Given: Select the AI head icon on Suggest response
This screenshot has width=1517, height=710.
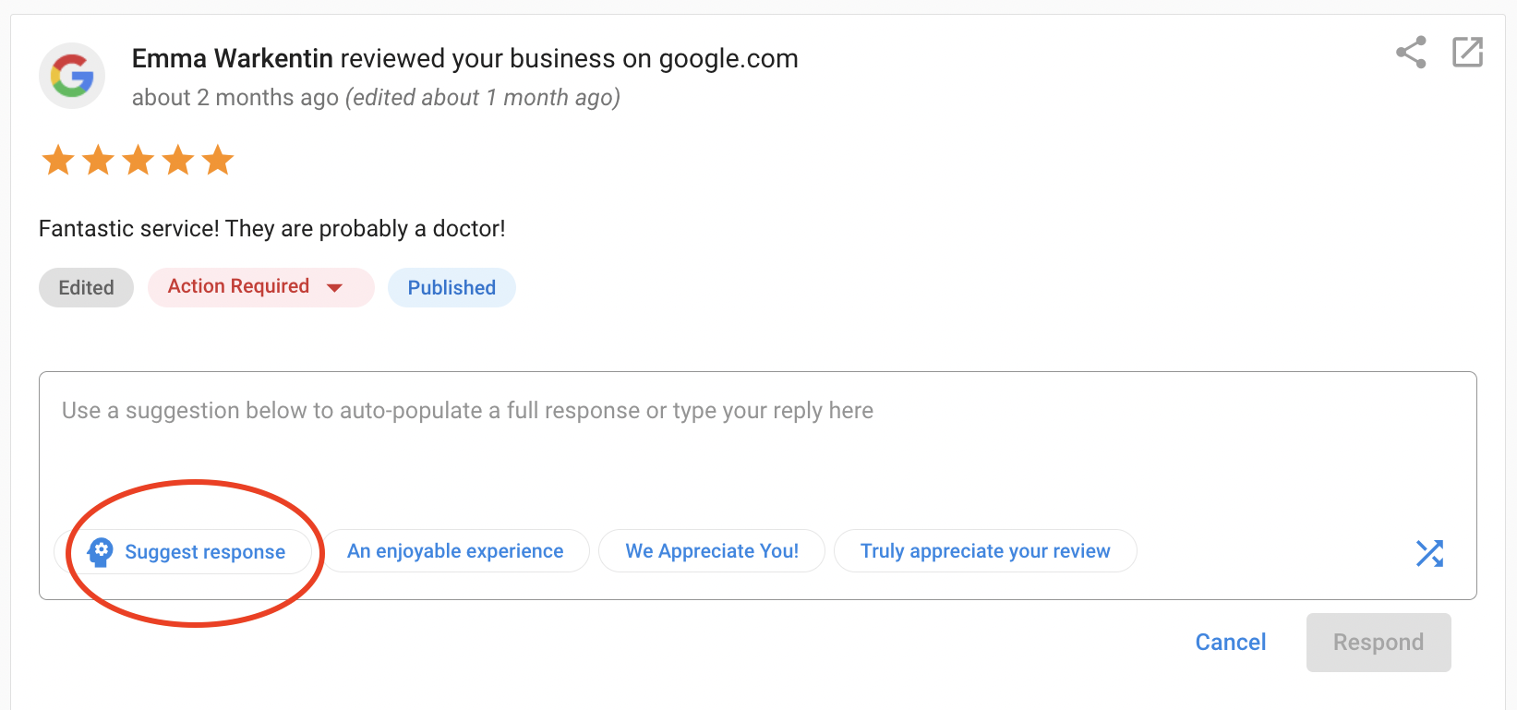Looking at the screenshot, I should tap(101, 551).
